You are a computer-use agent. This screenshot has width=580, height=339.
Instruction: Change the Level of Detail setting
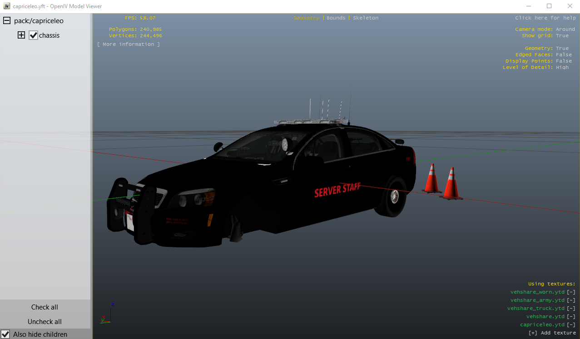[562, 67]
